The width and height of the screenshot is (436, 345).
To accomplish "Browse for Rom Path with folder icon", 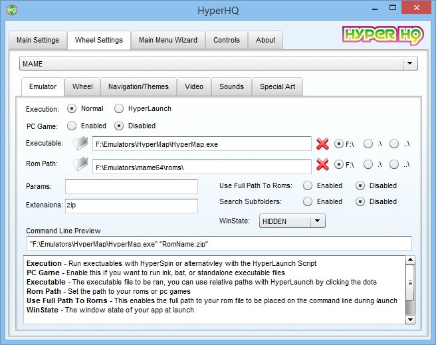I will point(80,164).
